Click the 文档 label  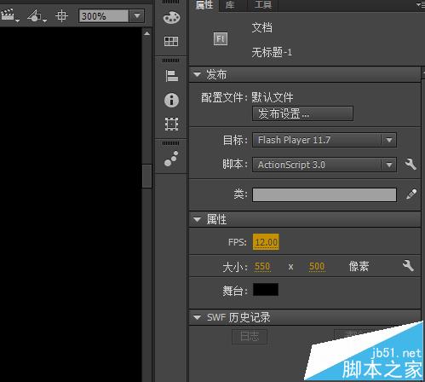(261, 27)
